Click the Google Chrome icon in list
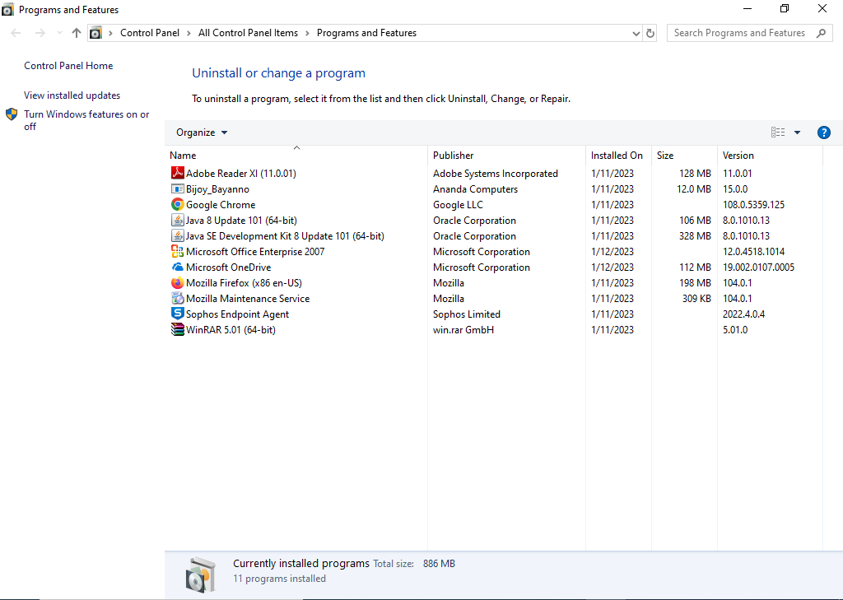Viewport: 843px width, 600px height. pos(178,204)
